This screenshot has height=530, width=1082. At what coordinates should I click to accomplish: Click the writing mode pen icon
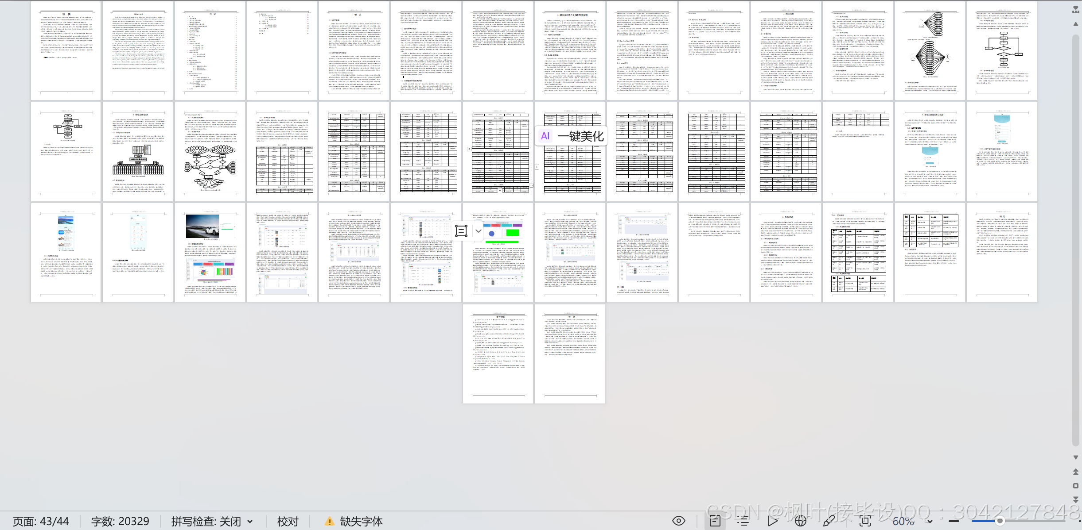tap(829, 521)
